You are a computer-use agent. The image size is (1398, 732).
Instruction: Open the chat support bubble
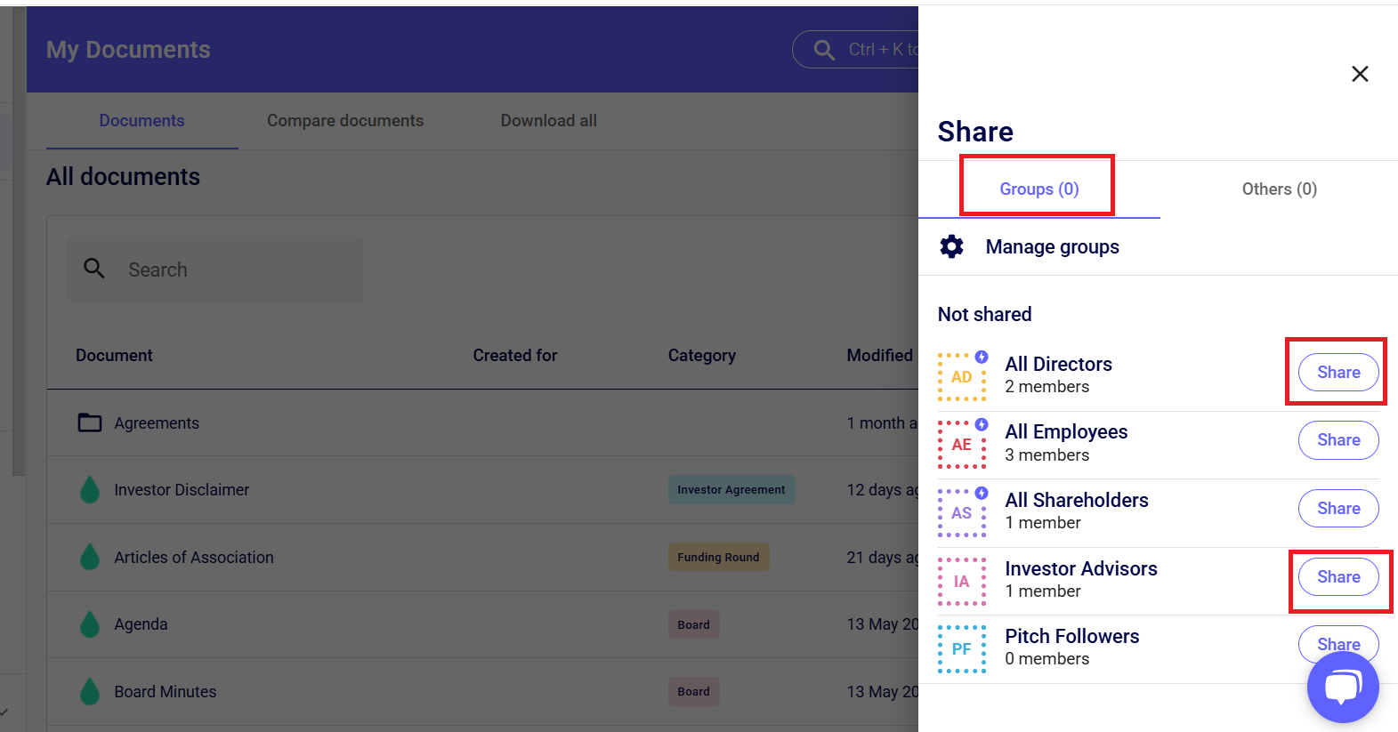point(1342,688)
